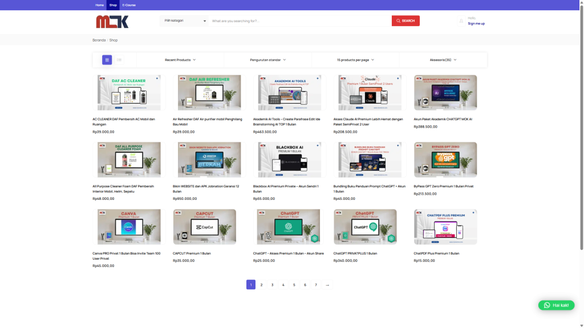Click the MOK site logo
This screenshot has width=584, height=328.
112,22
